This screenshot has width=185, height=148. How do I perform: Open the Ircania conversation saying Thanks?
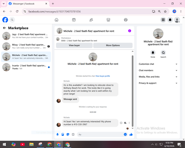point(26,67)
